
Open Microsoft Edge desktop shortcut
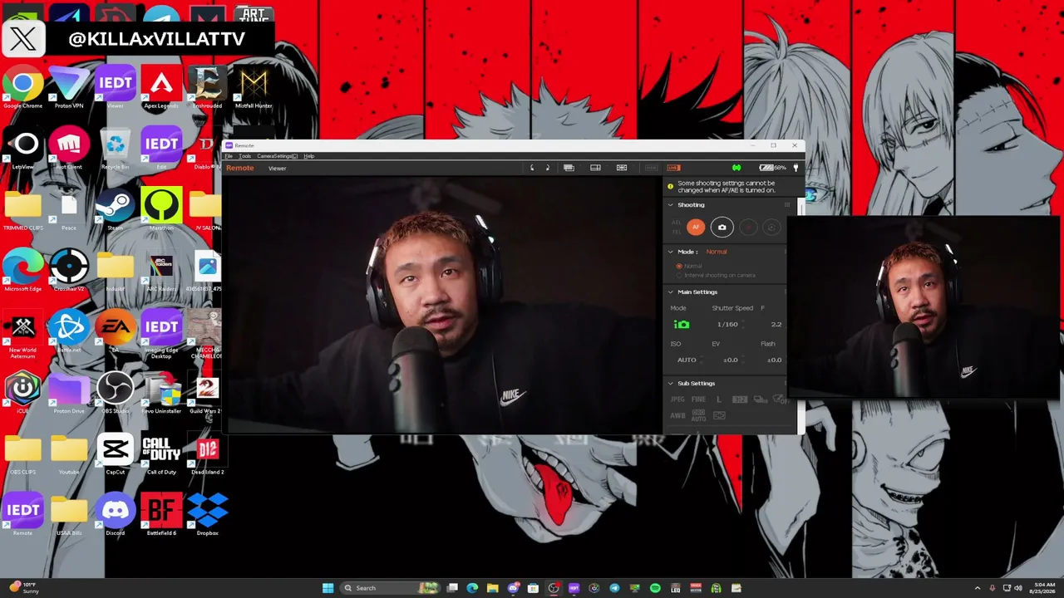click(22, 272)
